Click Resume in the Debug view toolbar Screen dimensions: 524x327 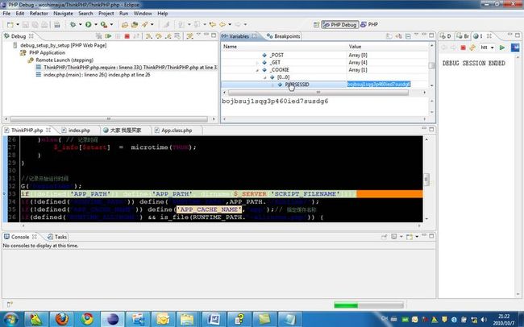[108, 36]
